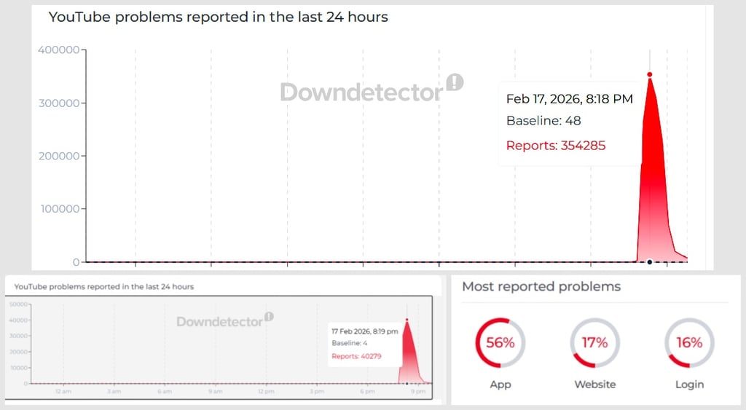The height and width of the screenshot is (410, 746).
Task: Select the 17% Website circular gauge
Action: [594, 343]
